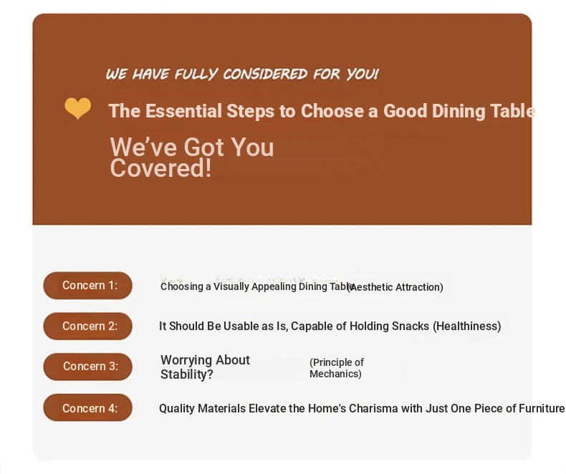Click the yellow heart icon
This screenshot has width=566, height=474.
77,108
